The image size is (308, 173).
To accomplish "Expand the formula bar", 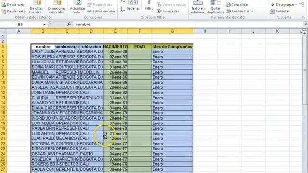I will click(306, 25).
